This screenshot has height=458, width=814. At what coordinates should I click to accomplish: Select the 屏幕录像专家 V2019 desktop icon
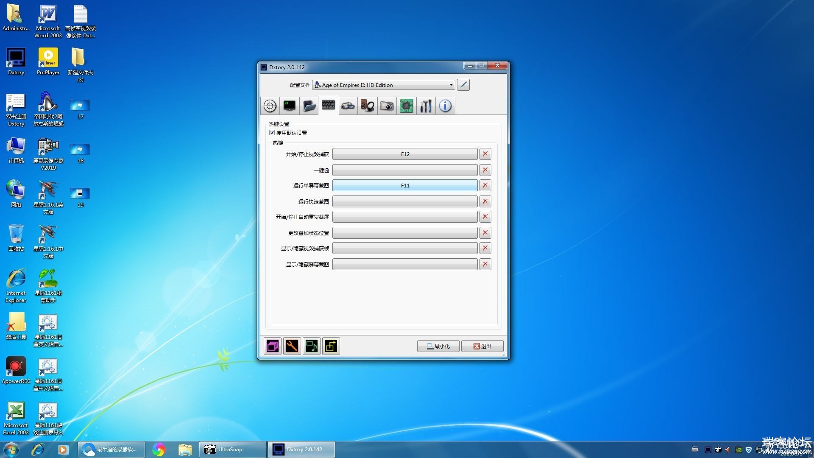coord(48,154)
